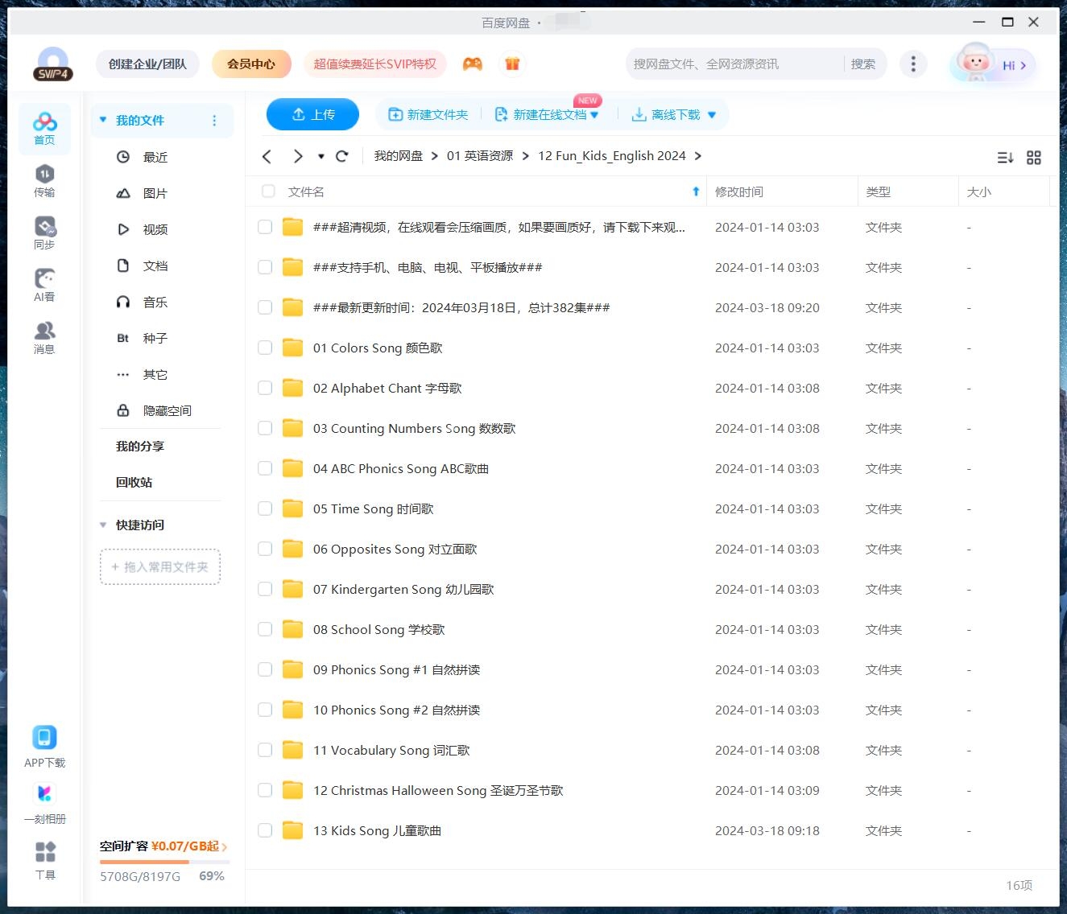Image resolution: width=1067 pixels, height=914 pixels.
Task: Expand chevron after 01 英语资源 breadcrumb
Action: pyautogui.click(x=526, y=156)
